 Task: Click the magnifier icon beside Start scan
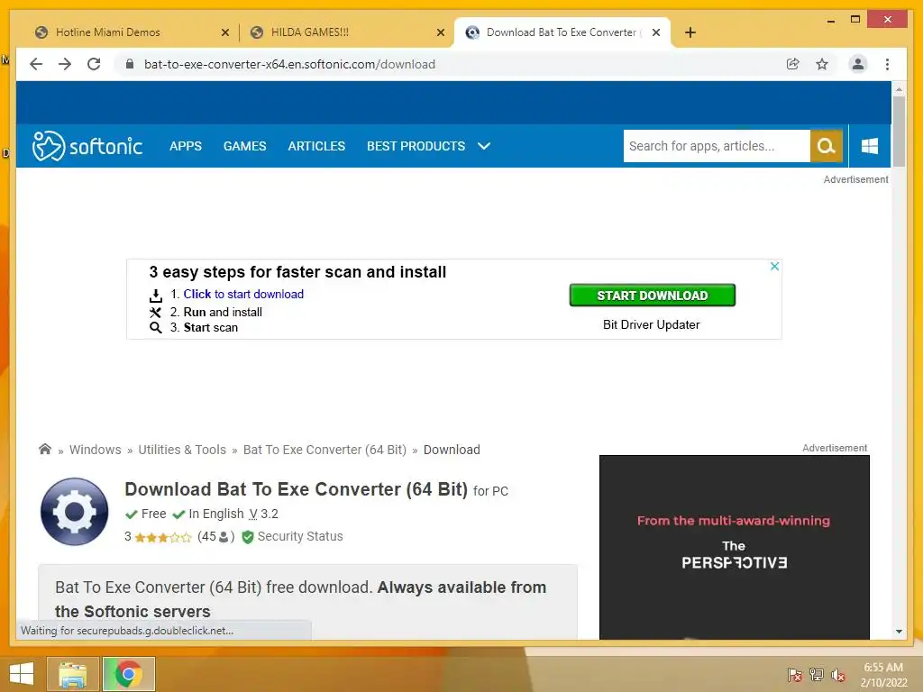pyautogui.click(x=155, y=328)
